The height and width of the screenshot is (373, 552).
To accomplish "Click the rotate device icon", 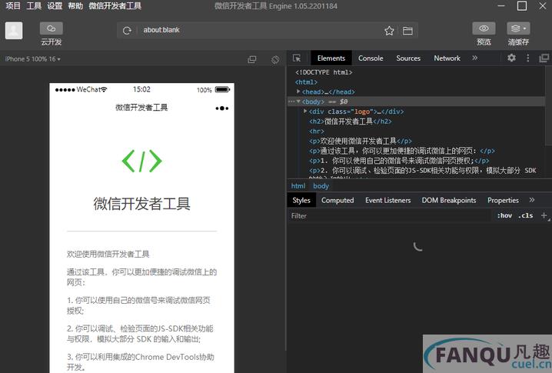I will (274, 59).
